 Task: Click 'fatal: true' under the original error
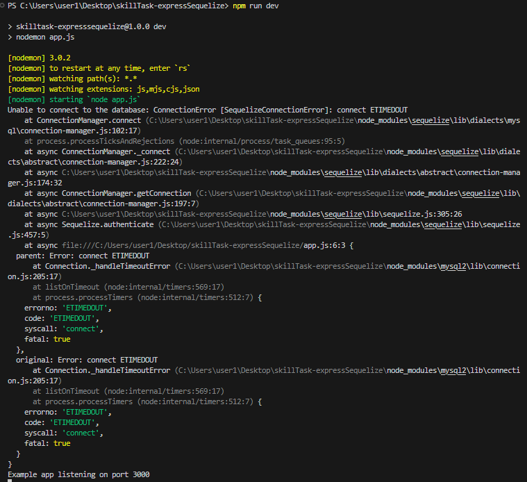(47, 443)
